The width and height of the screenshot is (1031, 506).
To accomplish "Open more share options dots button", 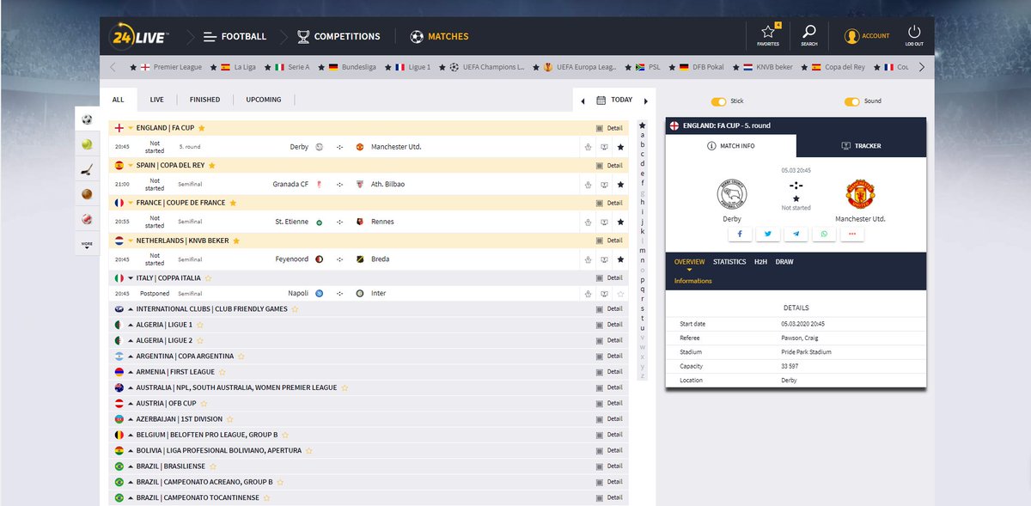I will [x=852, y=234].
